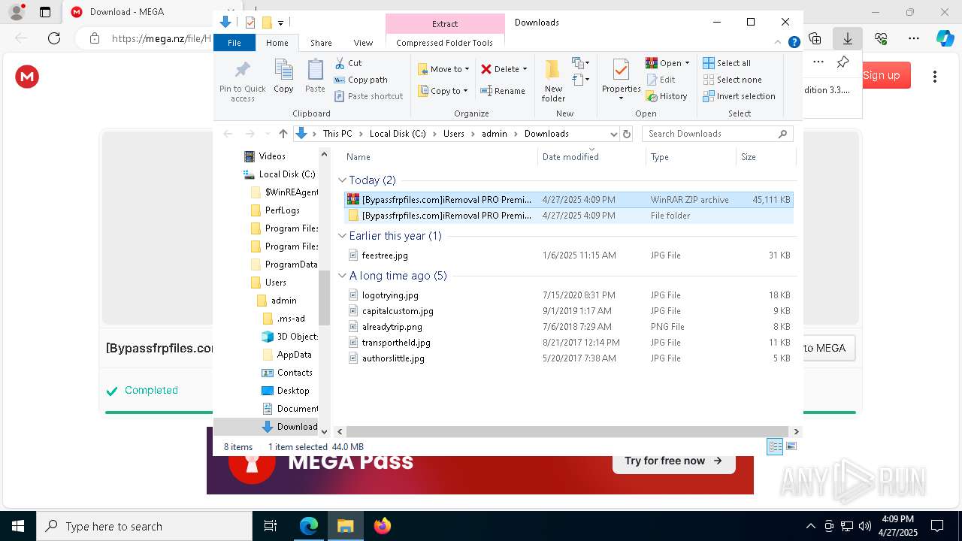Go up one folder level
The width and height of the screenshot is (962, 541).
pyautogui.click(x=283, y=134)
